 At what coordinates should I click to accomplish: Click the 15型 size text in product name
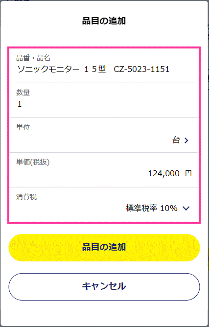point(95,69)
